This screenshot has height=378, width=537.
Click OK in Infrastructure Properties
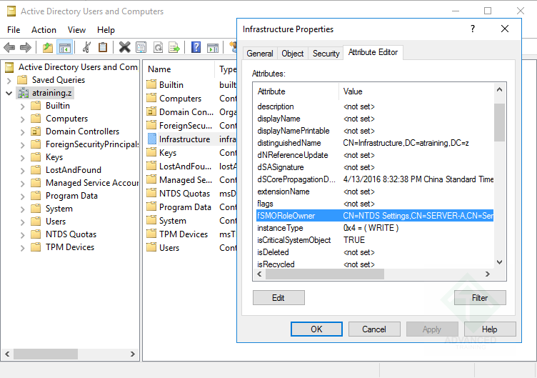click(316, 329)
